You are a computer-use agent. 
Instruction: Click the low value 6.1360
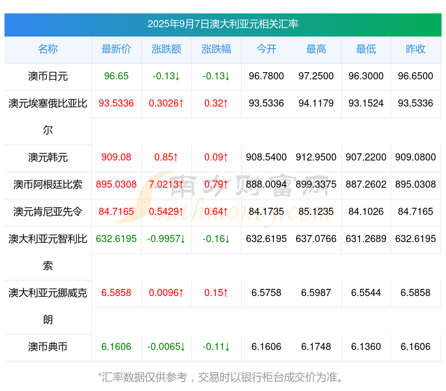tap(366, 347)
